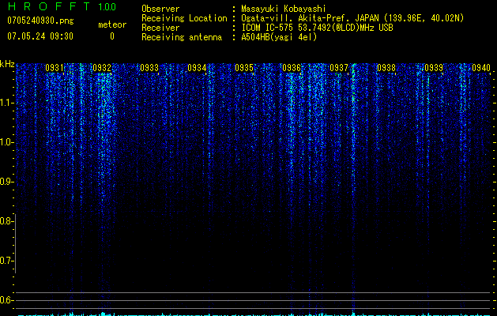Image resolution: width=497 pixels, height=316 pixels.
Task: Click the Receiving Location label
Action: point(184,18)
